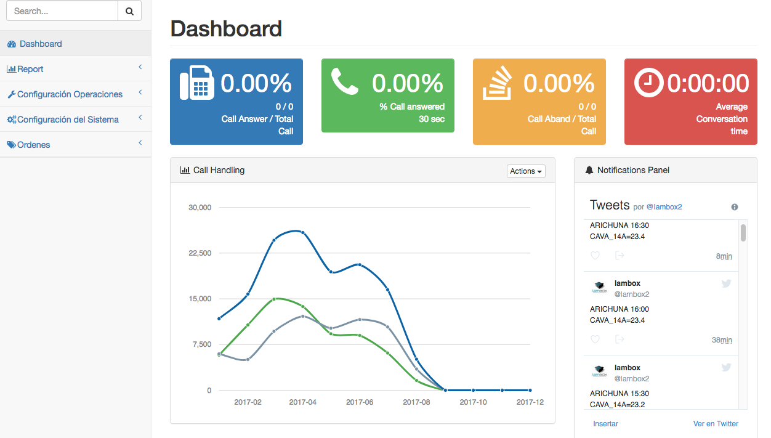Image resolution: width=771 pixels, height=438 pixels.
Task: Like the ARICHUNA 16:30 tweet
Action: point(595,256)
